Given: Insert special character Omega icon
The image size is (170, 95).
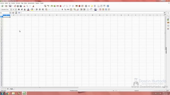Looking at the screenshot, I should [86, 6].
